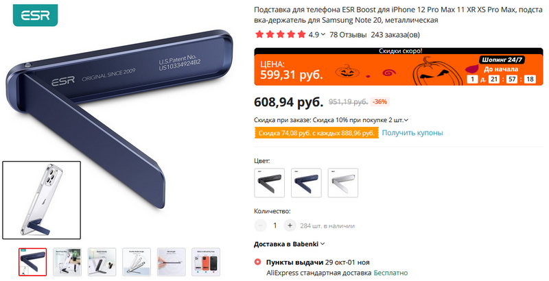549x281 pixels.
Task: Increase quantity with the plus button
Action: tap(290, 225)
